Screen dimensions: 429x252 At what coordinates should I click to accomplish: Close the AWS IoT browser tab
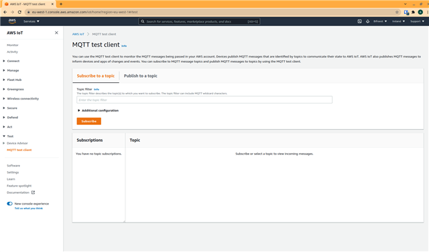tap(52, 4)
